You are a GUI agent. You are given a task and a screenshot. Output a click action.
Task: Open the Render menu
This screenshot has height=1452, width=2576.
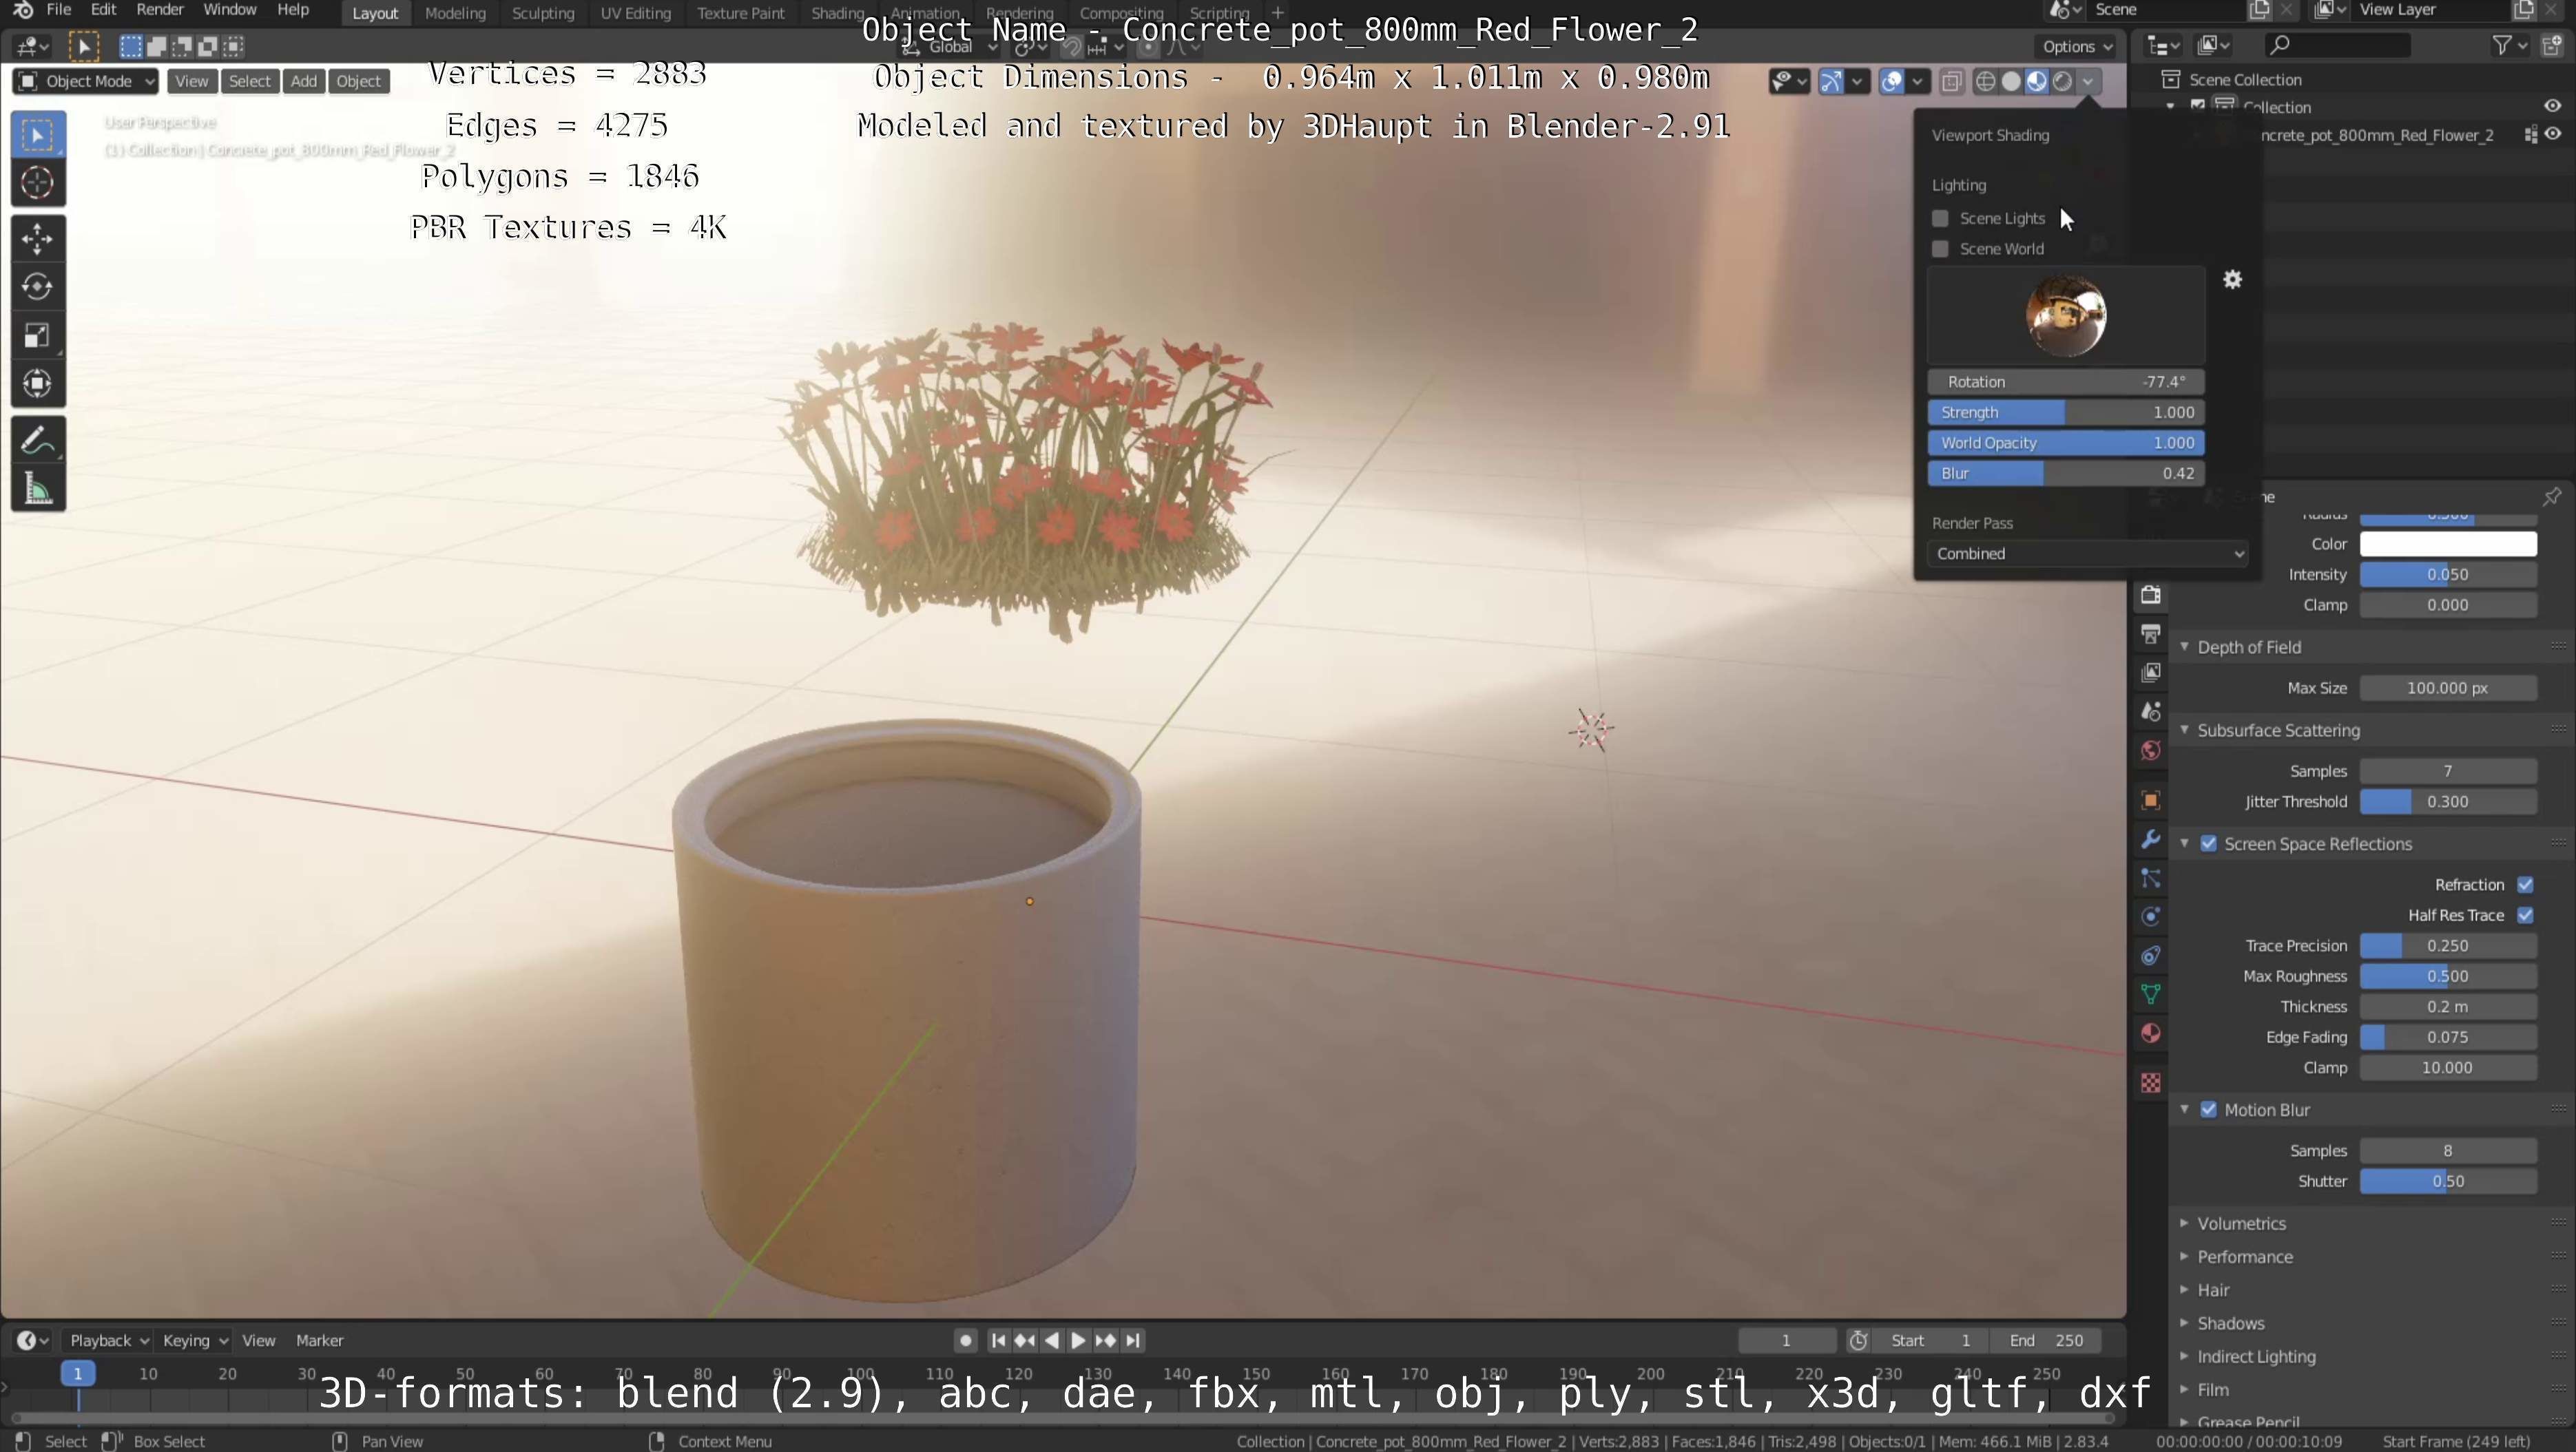(160, 10)
